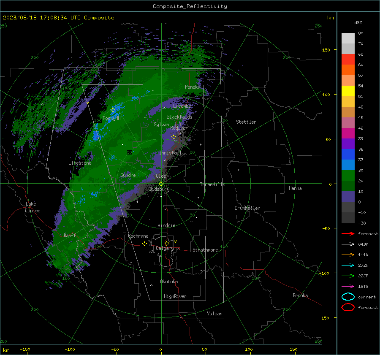Image resolution: width=380 pixels, height=355 pixels.
Task: Select the 80 dBZ color swatch
Action: (x=348, y=38)
